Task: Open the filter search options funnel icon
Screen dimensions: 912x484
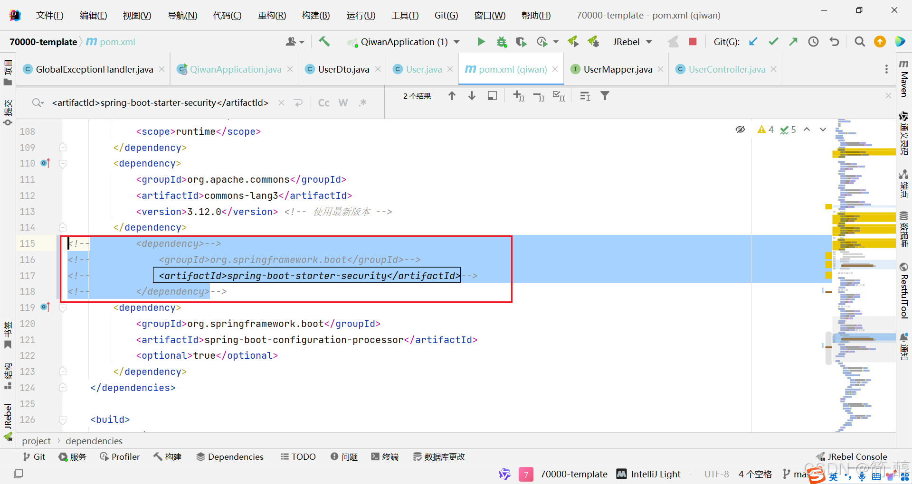Action: tap(605, 96)
